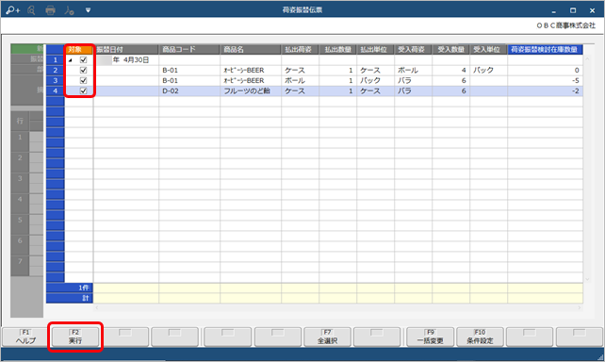The image size is (605, 362).
Task: Click the 受入数量 value 4
Action: pos(450,71)
